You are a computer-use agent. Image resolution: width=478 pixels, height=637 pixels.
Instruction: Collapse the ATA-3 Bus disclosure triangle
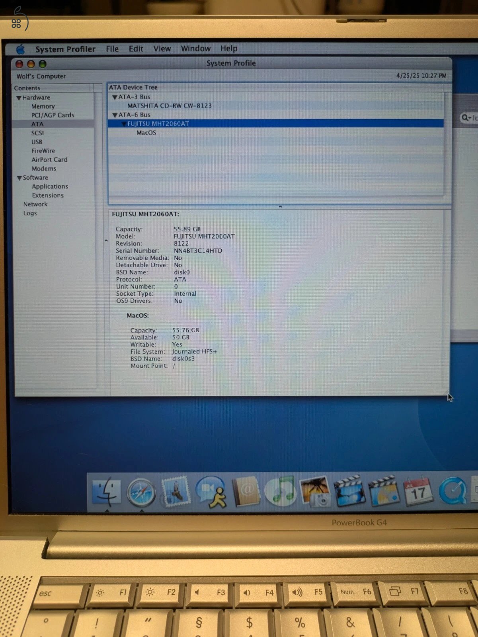point(115,97)
